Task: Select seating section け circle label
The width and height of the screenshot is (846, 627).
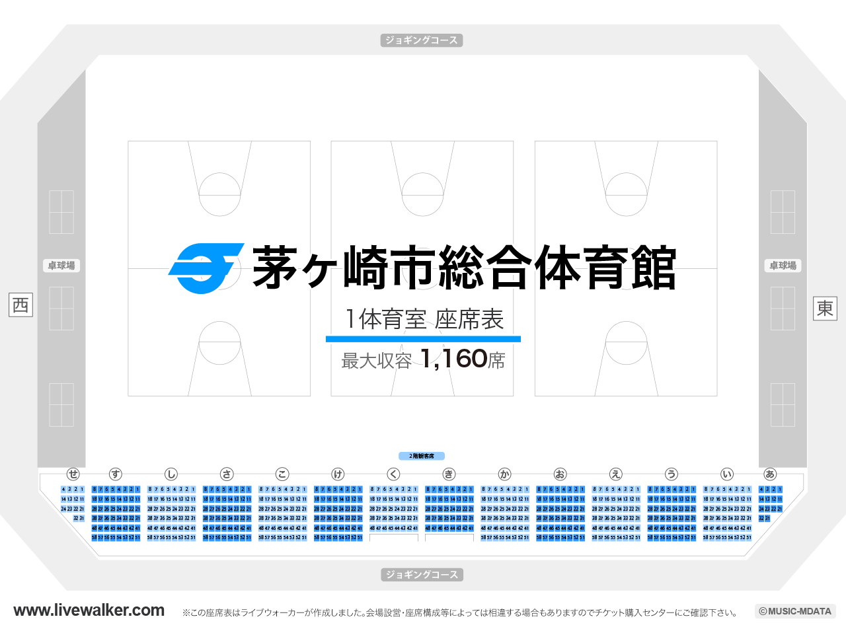Action: coord(338,474)
